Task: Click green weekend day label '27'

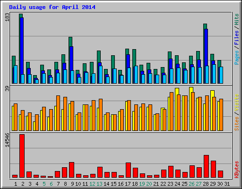Action: [x=199, y=184]
